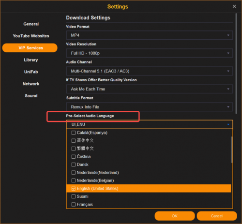The width and height of the screenshot is (242, 224).
Task: Open the YouTube Websites section
Action: point(31,36)
